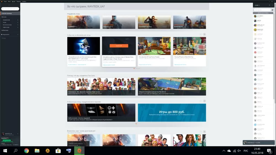Viewport: 276px width, 155px height.
Task: Launch Google Chrome from the taskbar
Action: 26,151
